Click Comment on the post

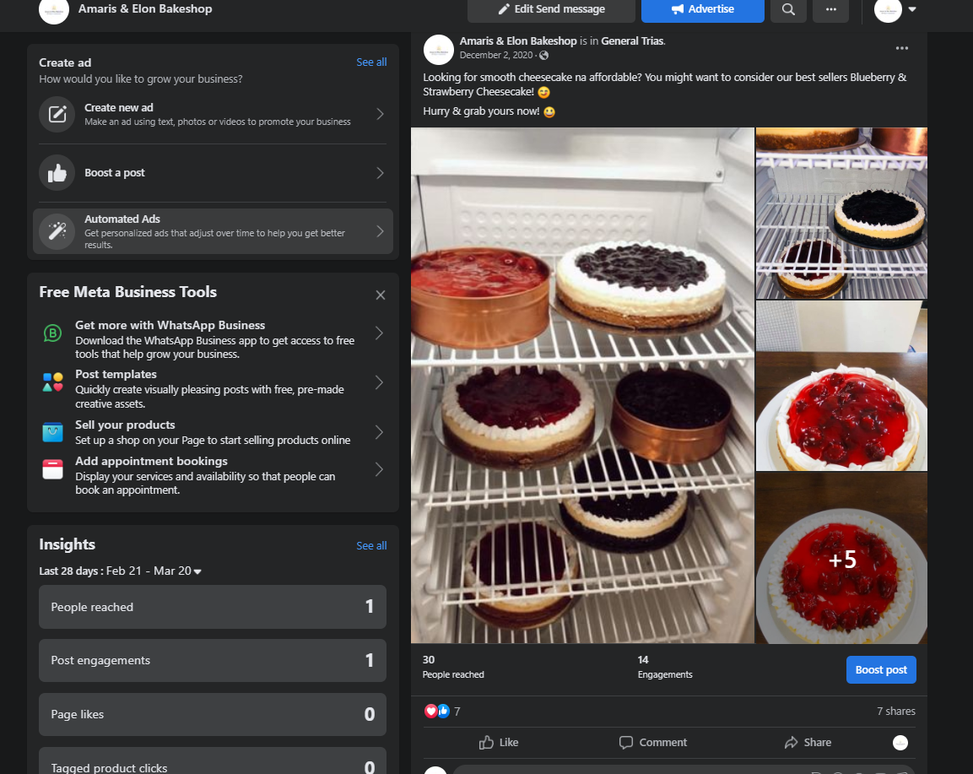(653, 742)
